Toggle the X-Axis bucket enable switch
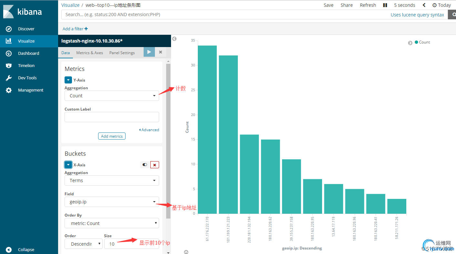Image resolution: width=456 pixels, height=254 pixels. 145,165
